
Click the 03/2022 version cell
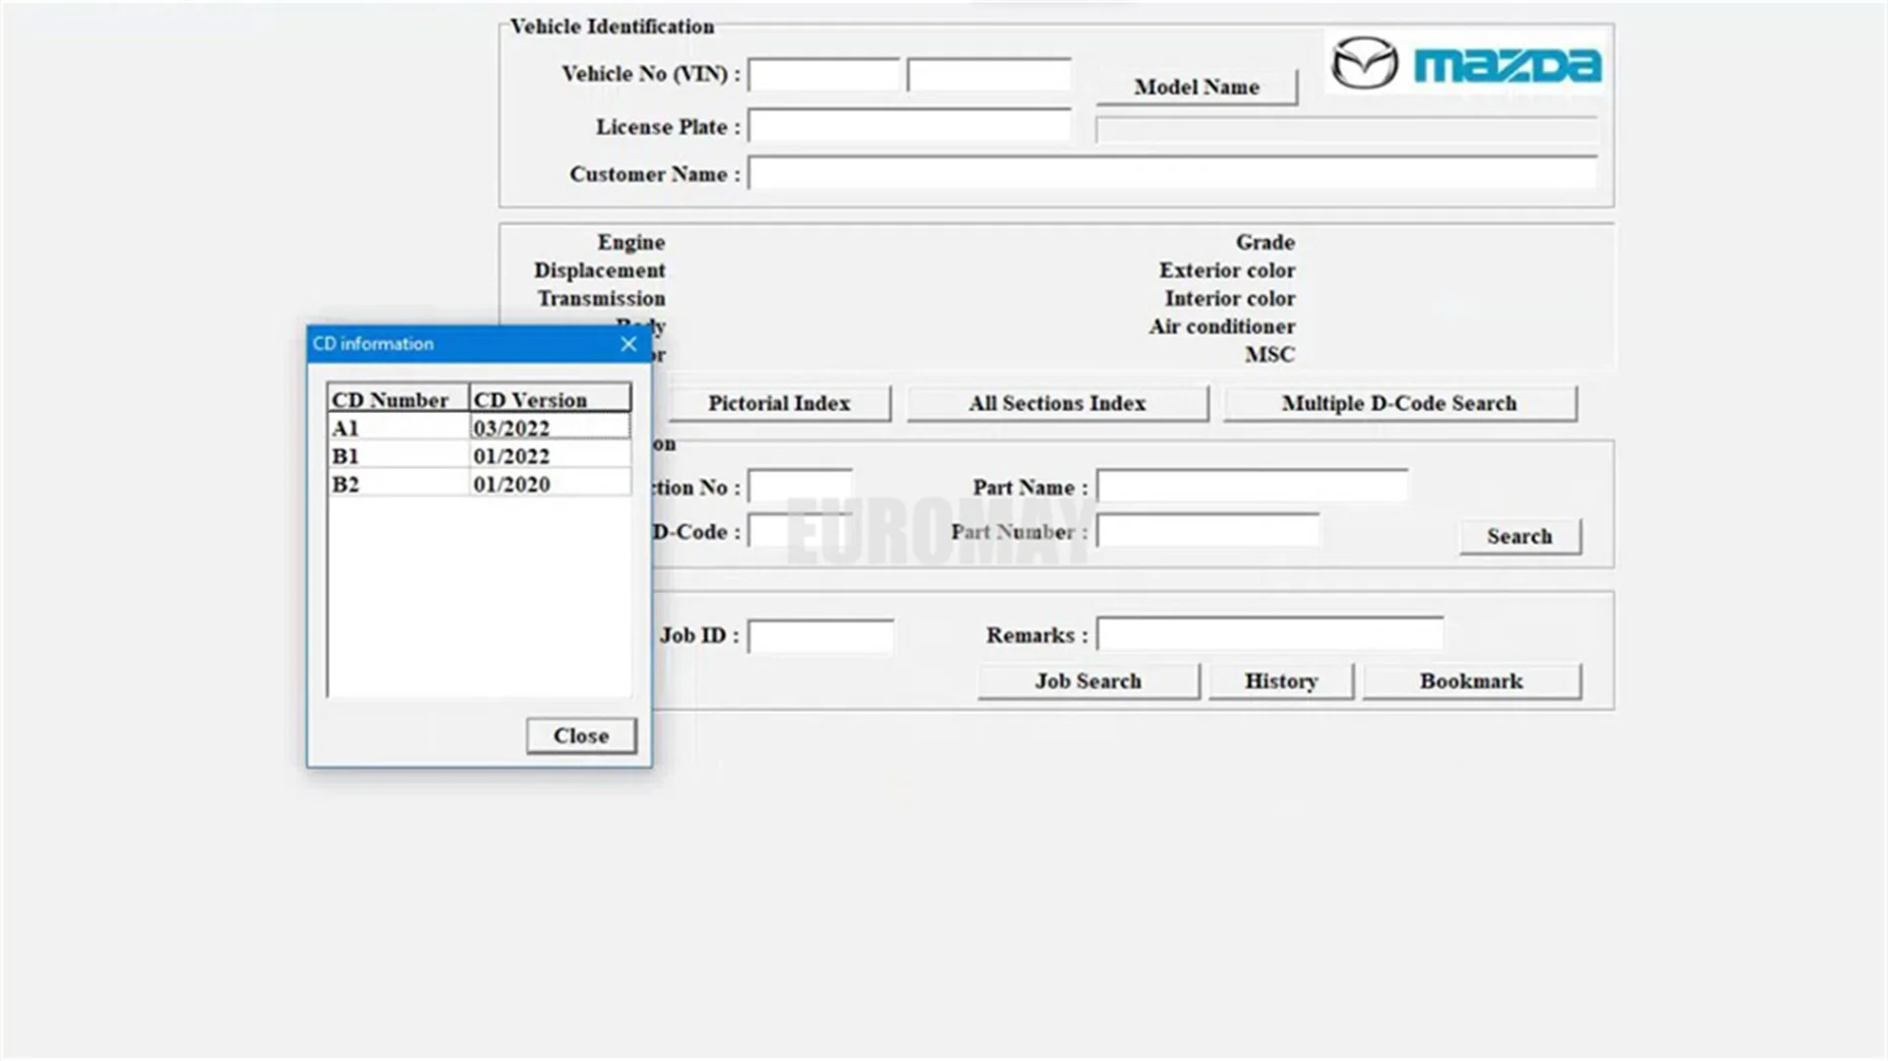[x=550, y=428]
